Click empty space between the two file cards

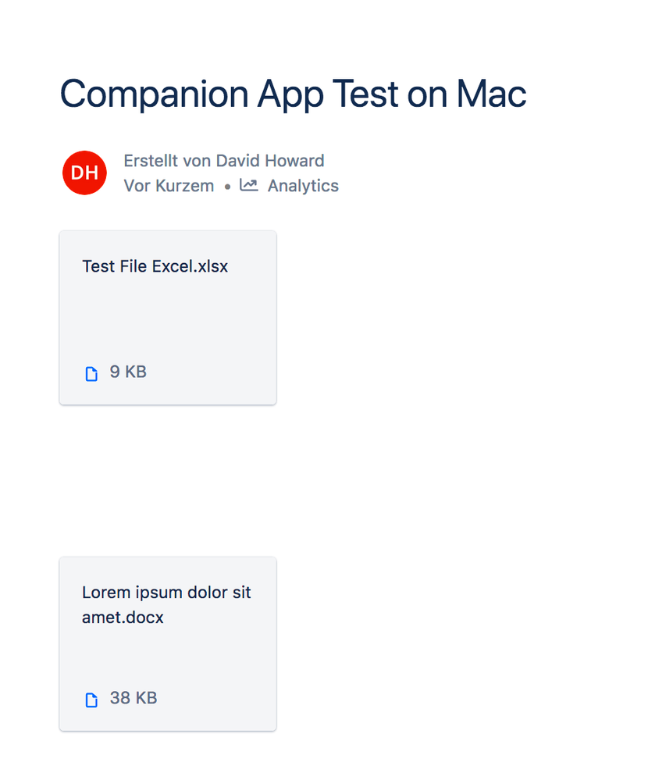168,481
